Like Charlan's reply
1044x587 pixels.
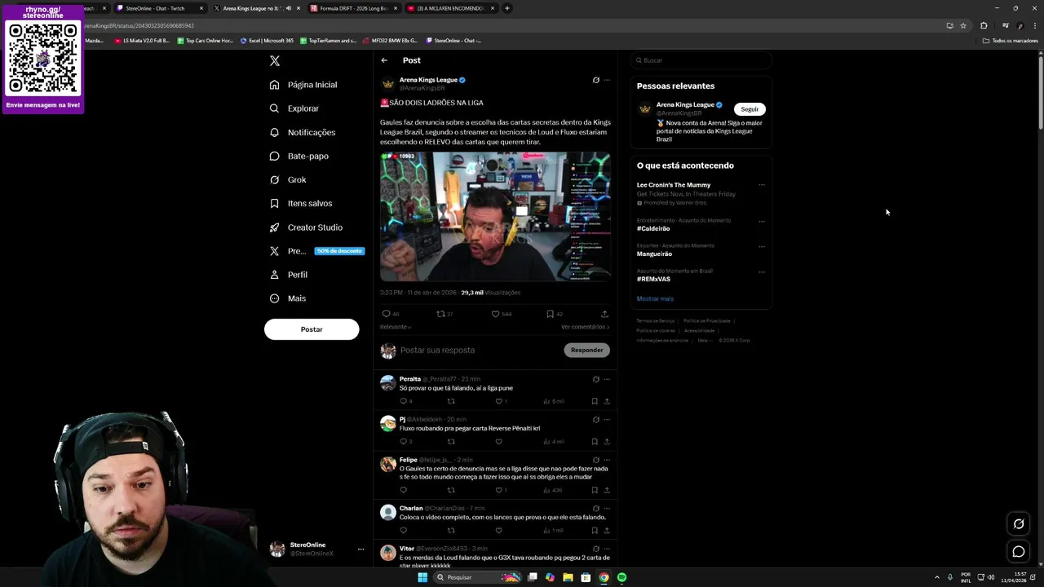click(x=498, y=530)
